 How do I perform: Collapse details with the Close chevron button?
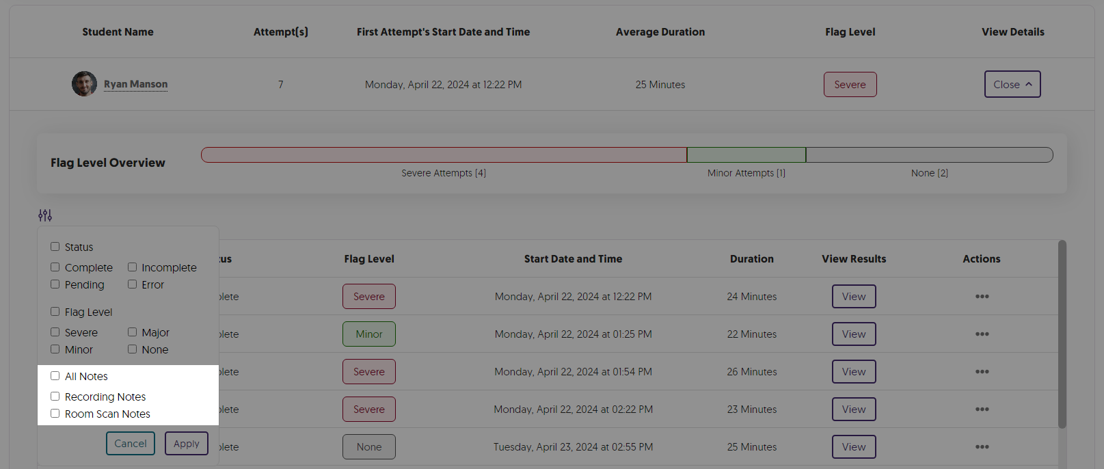point(1012,84)
